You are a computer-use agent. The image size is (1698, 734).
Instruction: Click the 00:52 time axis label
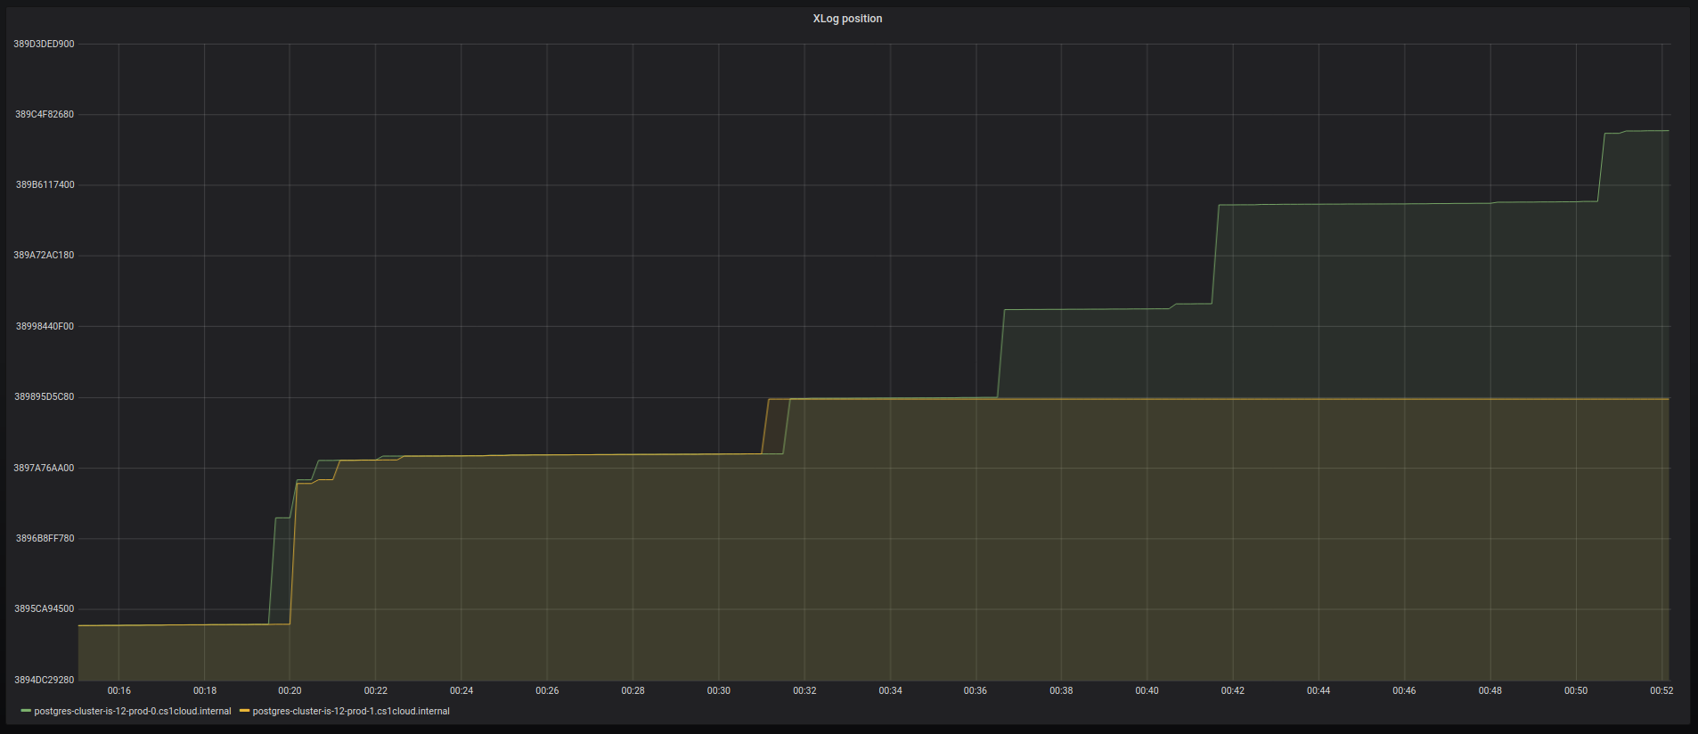click(x=1661, y=690)
